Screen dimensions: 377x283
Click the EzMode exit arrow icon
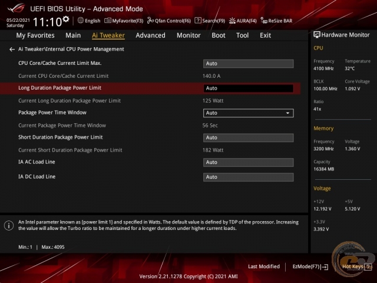(x=325, y=267)
